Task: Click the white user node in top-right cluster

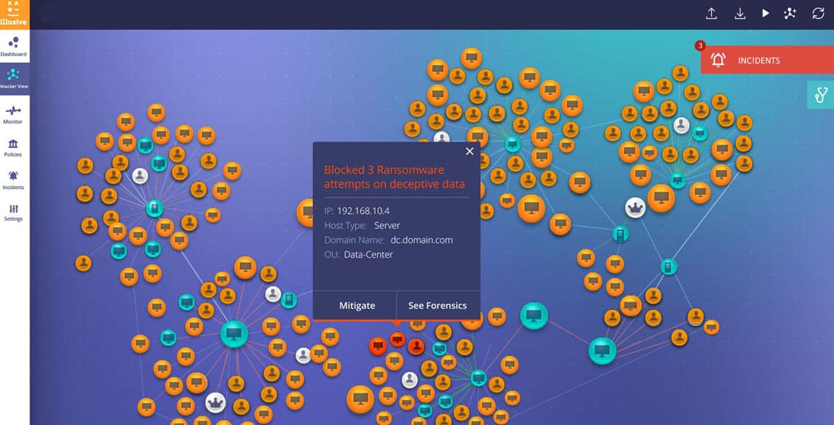Action: (682, 125)
